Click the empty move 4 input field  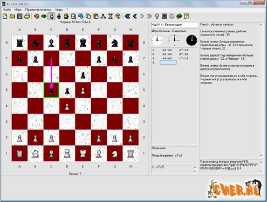(168, 62)
